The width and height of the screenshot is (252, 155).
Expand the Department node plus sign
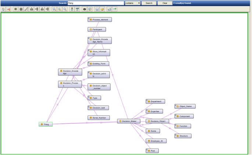pos(146,99)
